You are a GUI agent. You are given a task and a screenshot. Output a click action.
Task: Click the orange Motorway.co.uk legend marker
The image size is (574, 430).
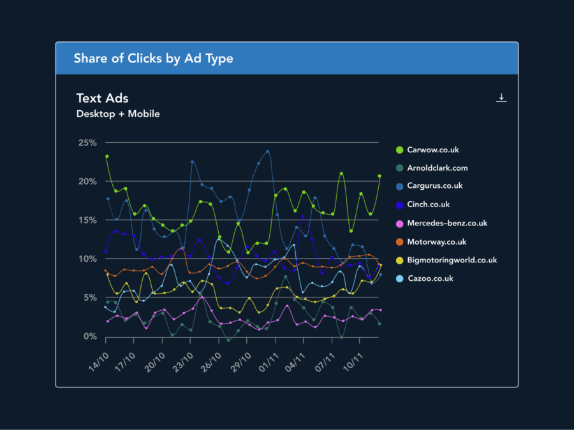[399, 241]
